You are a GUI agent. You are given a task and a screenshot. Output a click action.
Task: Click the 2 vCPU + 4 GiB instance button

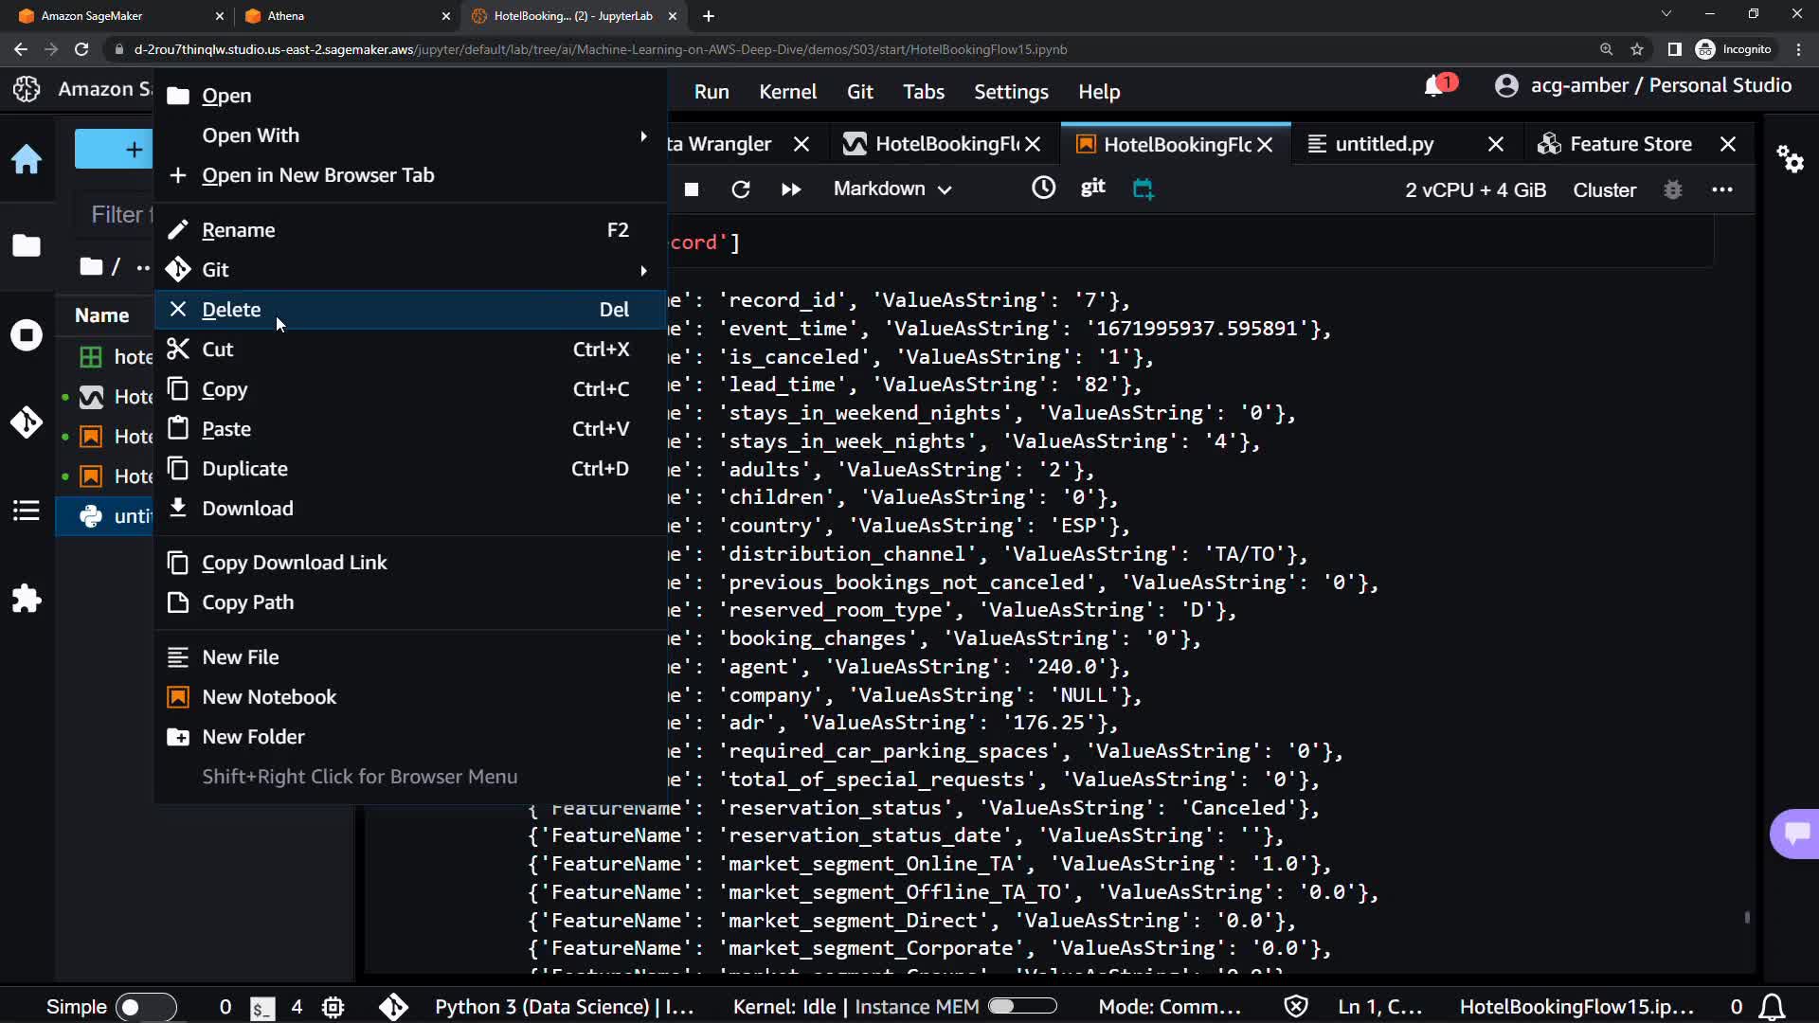pyautogui.click(x=1475, y=190)
